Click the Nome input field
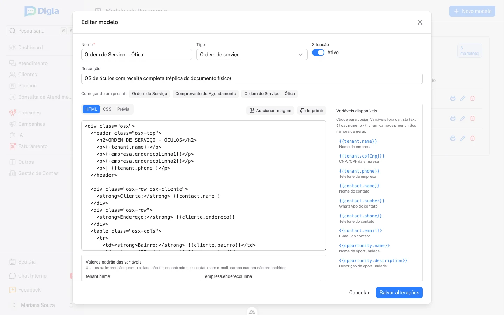Image resolution: width=504 pixels, height=315 pixels. 136,55
